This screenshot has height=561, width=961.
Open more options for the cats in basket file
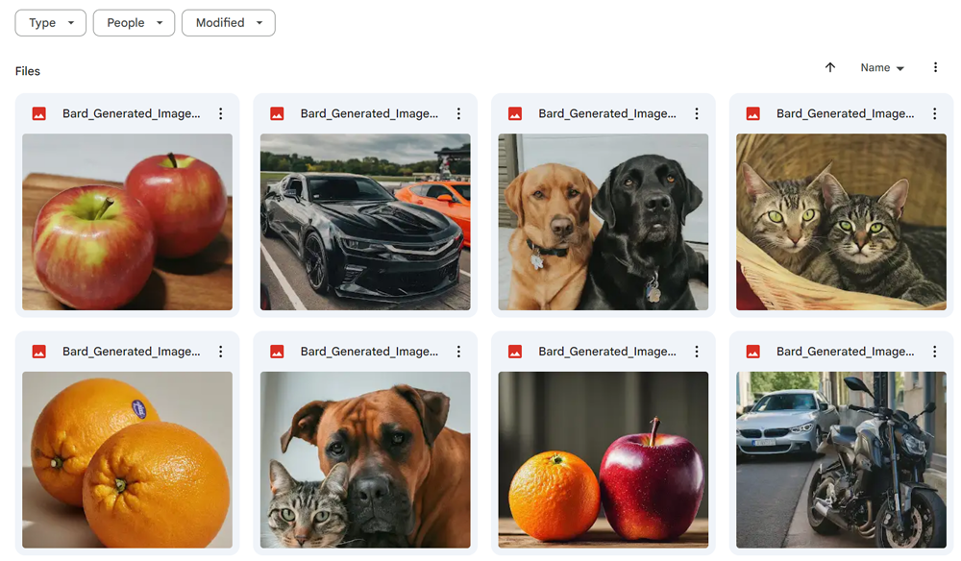point(934,113)
